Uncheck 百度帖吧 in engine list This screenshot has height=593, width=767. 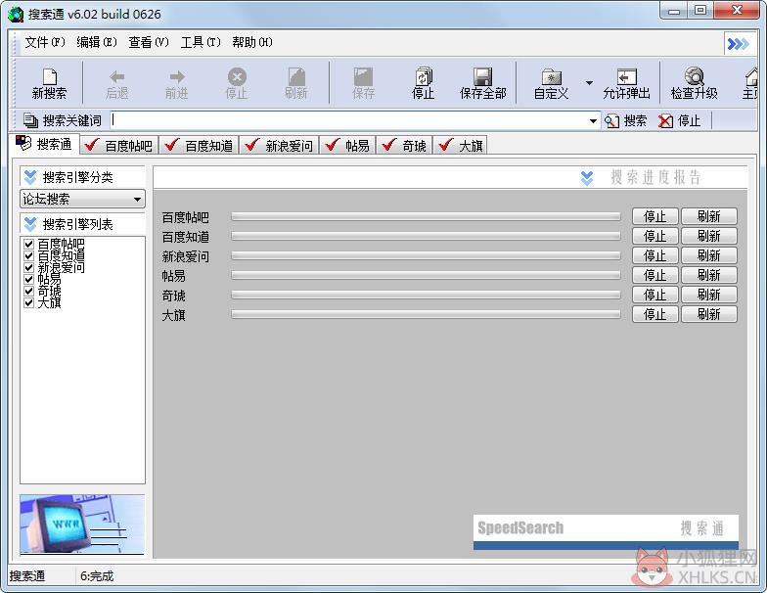29,244
